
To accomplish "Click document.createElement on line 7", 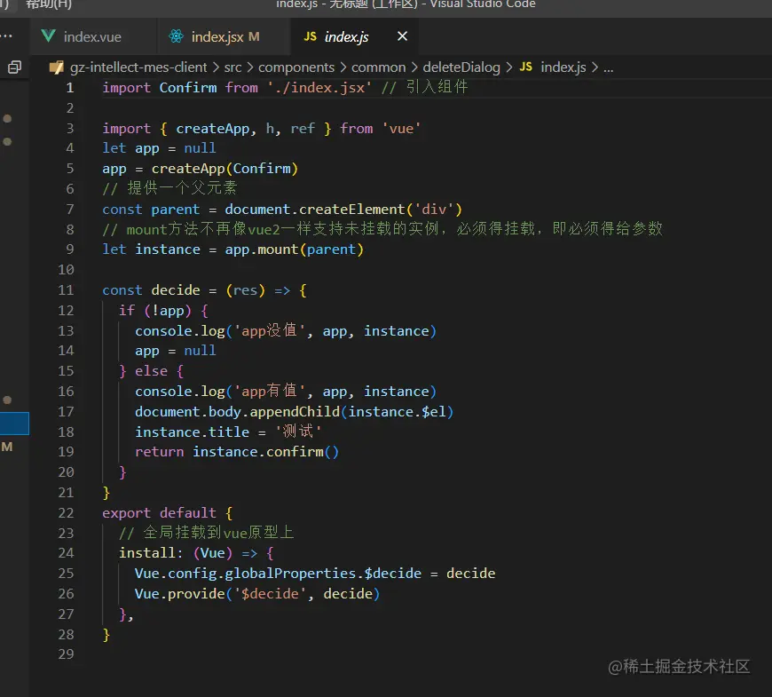I will [x=315, y=210].
